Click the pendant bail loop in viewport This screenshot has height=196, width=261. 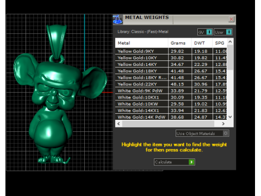click(57, 42)
